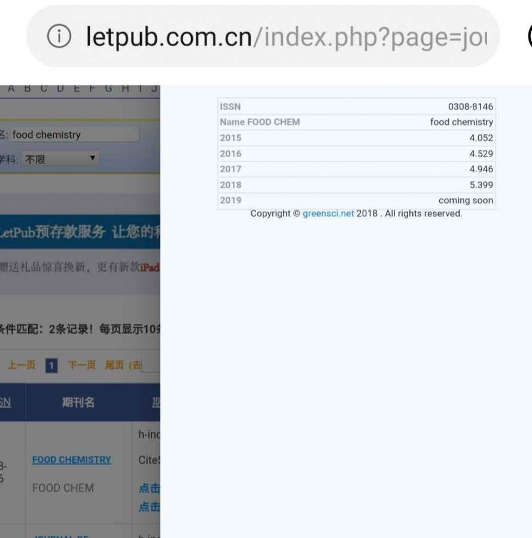Select the 2019 coming soon cell
This screenshot has width=532, height=538.
pos(466,200)
